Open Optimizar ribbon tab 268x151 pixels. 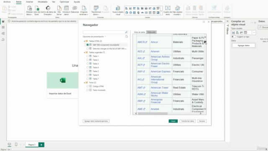(64, 2)
